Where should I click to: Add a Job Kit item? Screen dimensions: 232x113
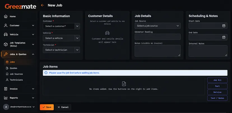(x=217, y=80)
